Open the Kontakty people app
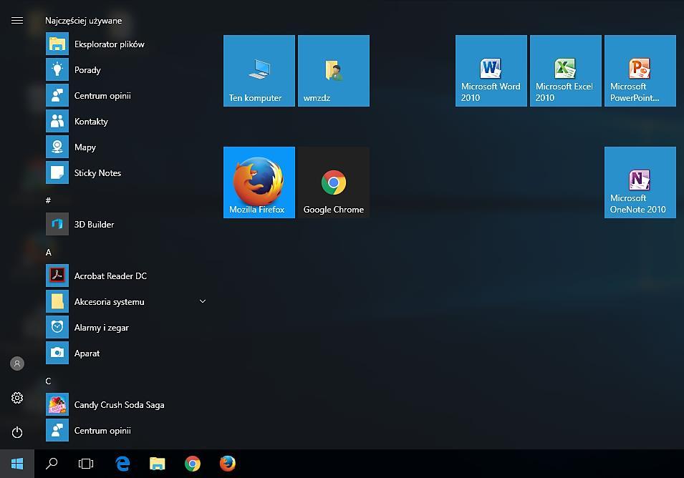The width and height of the screenshot is (684, 478). [127, 121]
